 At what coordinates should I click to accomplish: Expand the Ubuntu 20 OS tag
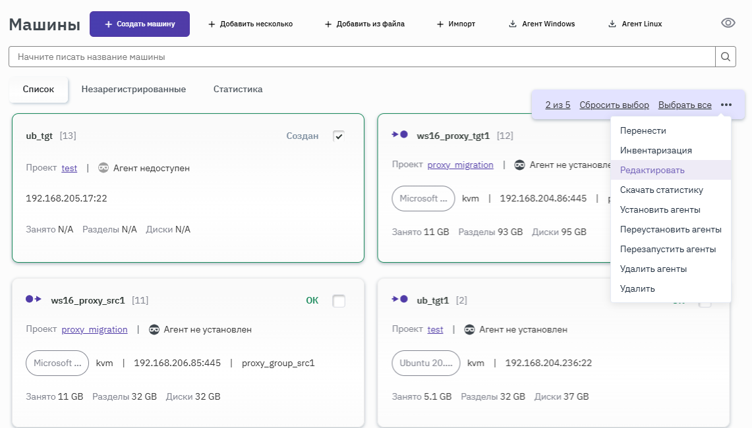[x=426, y=363]
